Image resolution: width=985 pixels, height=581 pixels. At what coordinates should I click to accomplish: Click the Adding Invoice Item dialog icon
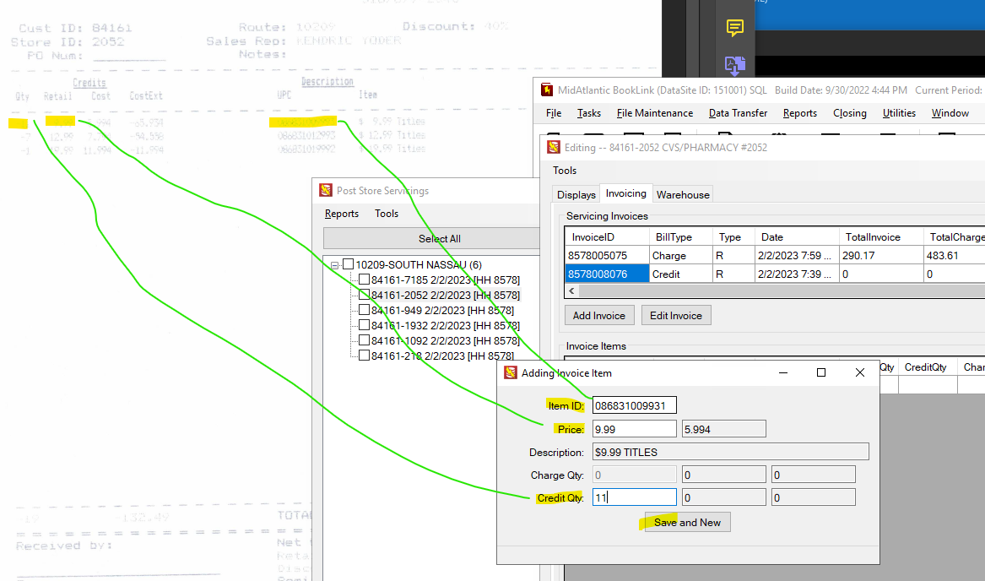click(510, 373)
